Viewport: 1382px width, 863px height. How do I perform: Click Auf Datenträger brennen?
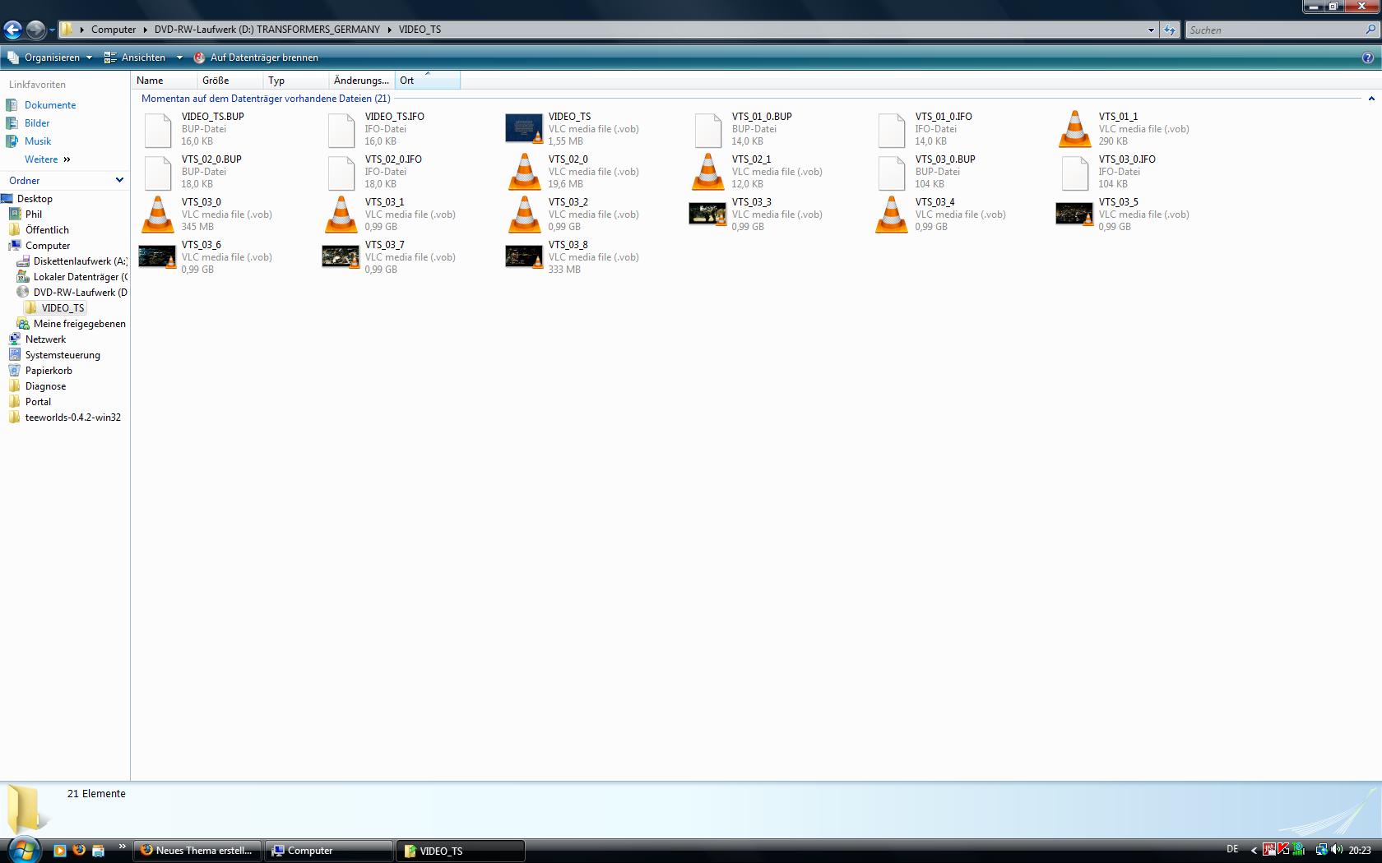[x=256, y=58]
